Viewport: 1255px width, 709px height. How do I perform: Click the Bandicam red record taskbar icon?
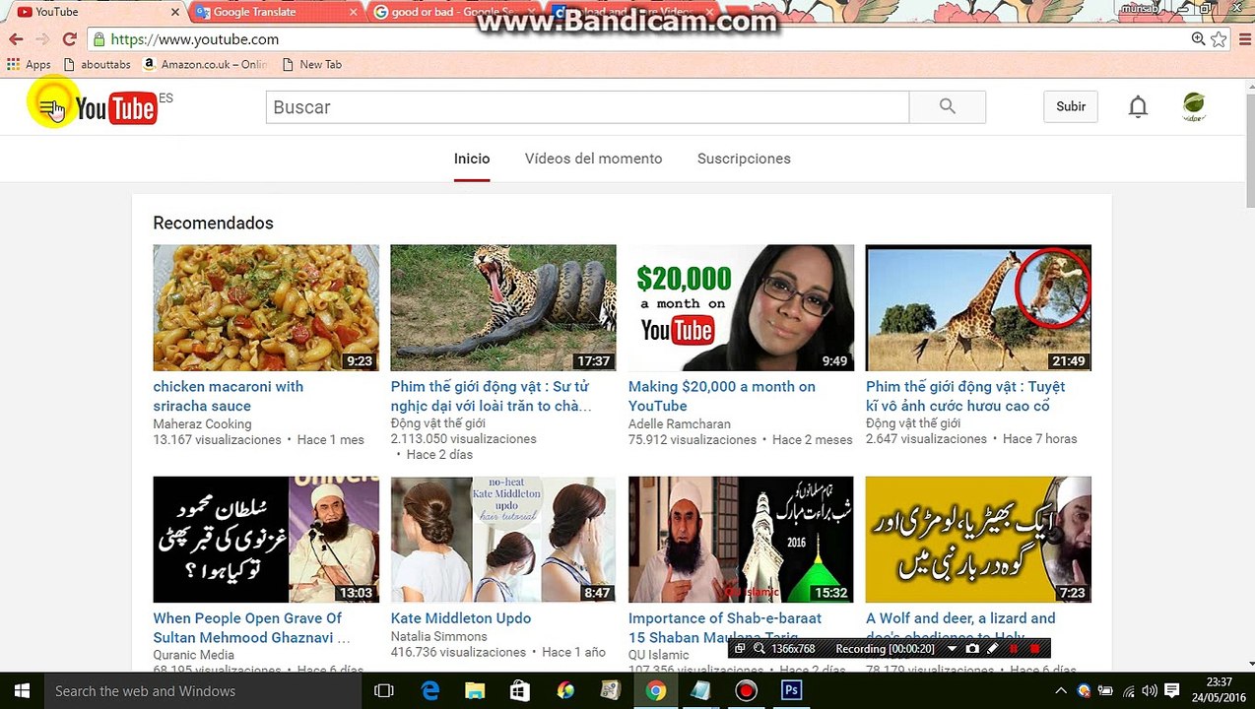pos(746,691)
